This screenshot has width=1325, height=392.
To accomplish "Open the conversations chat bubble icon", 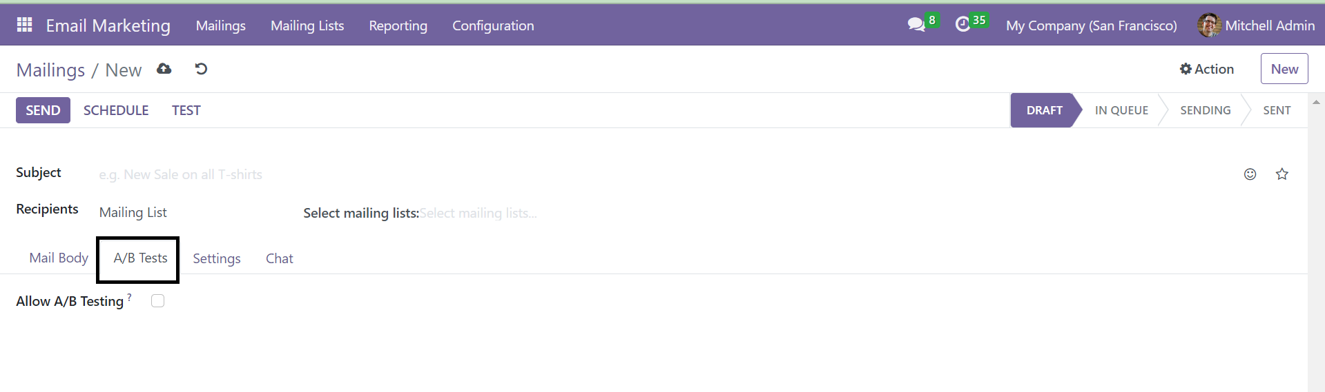I will [916, 25].
